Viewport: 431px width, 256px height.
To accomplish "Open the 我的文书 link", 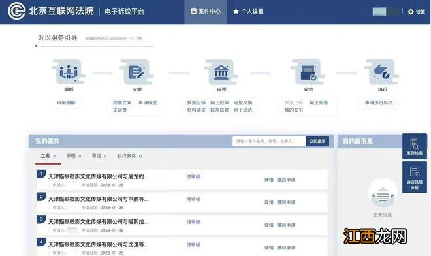I will point(294,110).
